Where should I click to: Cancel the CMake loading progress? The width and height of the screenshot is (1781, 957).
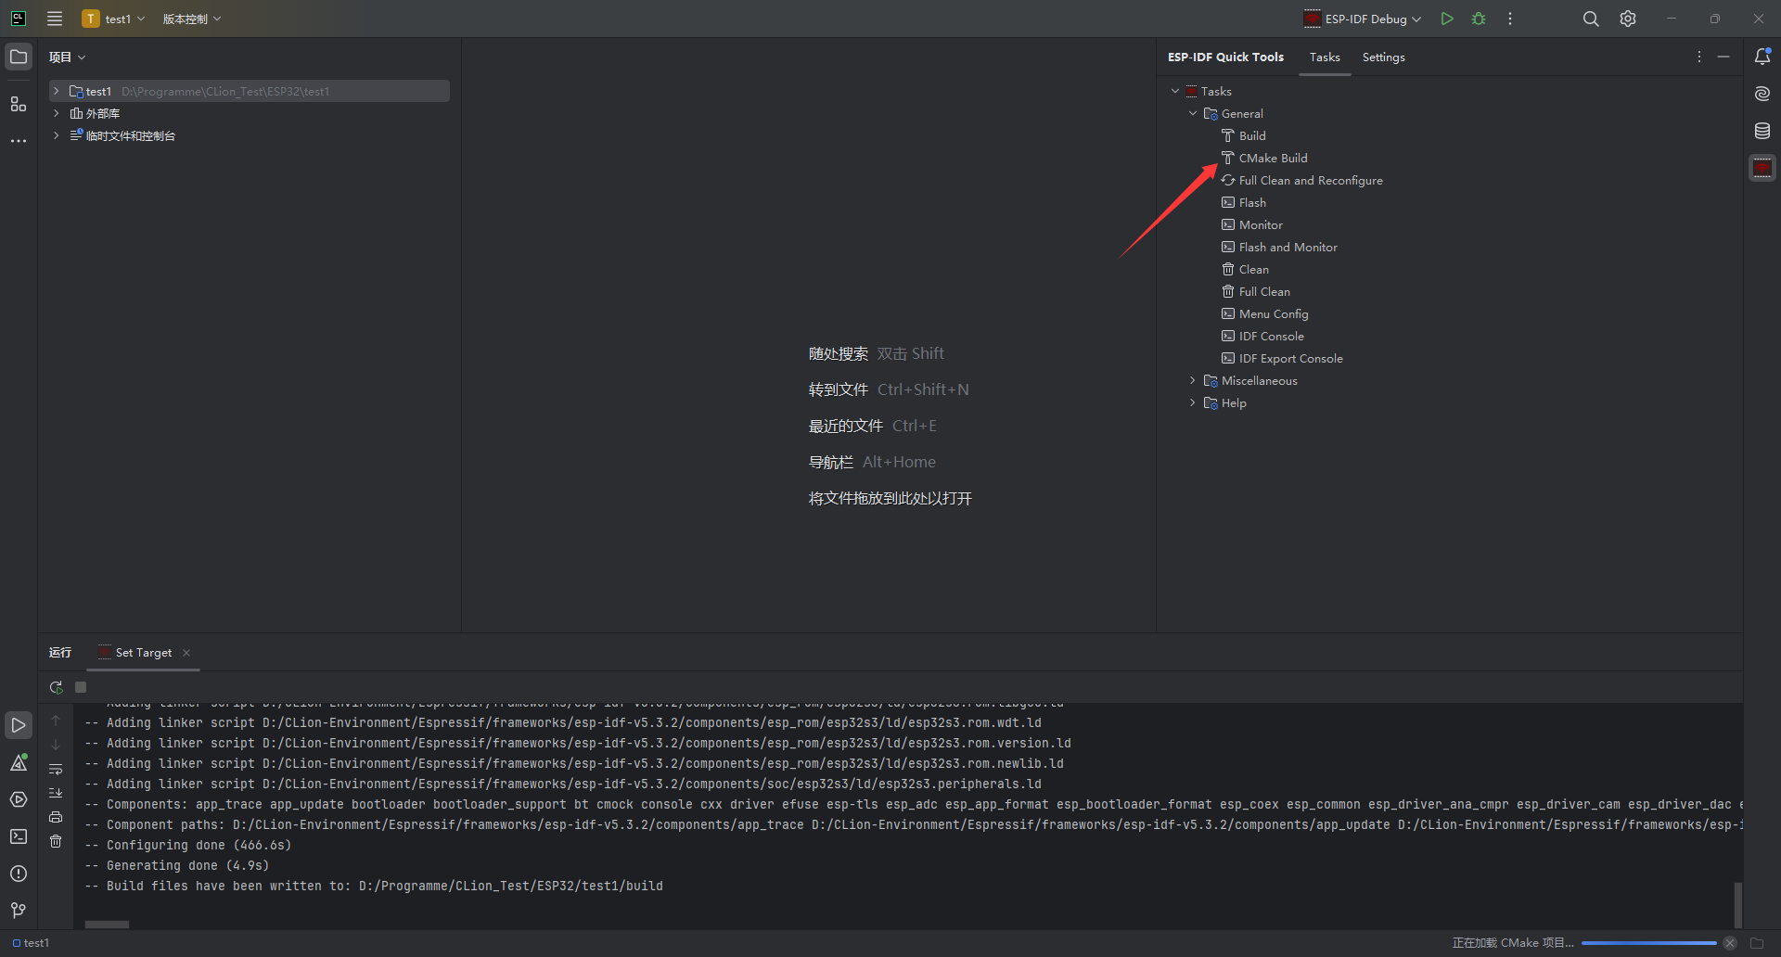(x=1730, y=943)
